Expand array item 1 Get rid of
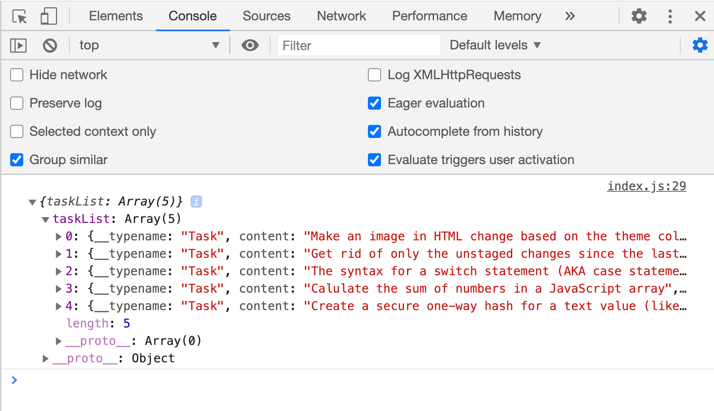 59,254
